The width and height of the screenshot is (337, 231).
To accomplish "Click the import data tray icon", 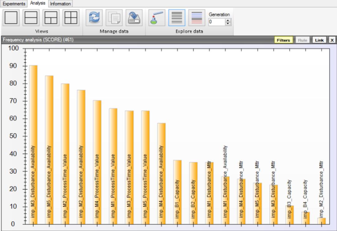I will point(134,18).
